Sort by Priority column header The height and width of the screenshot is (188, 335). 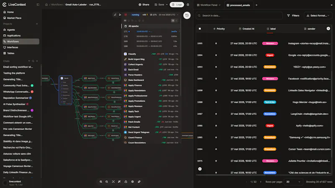point(219,29)
